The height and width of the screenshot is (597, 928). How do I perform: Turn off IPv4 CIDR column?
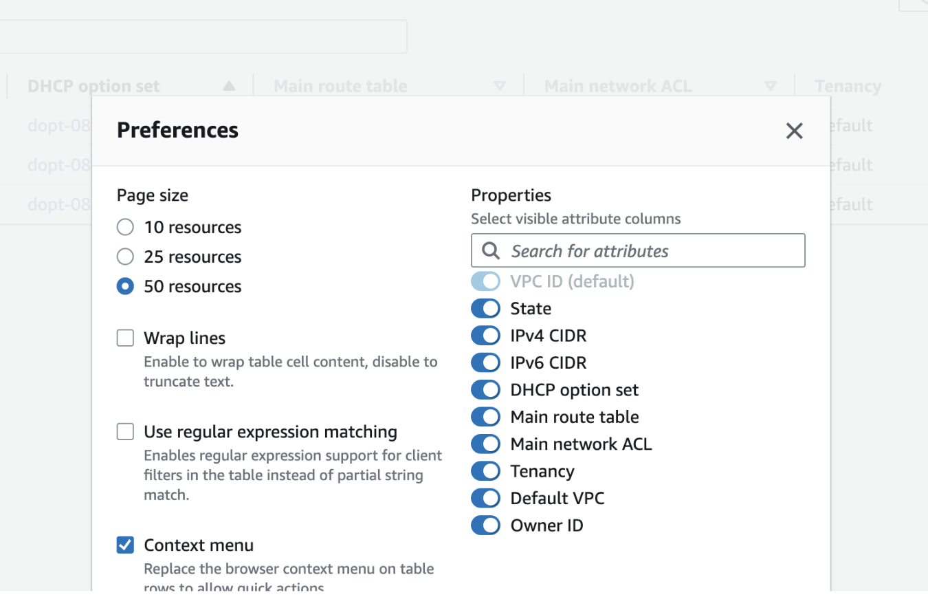point(485,336)
